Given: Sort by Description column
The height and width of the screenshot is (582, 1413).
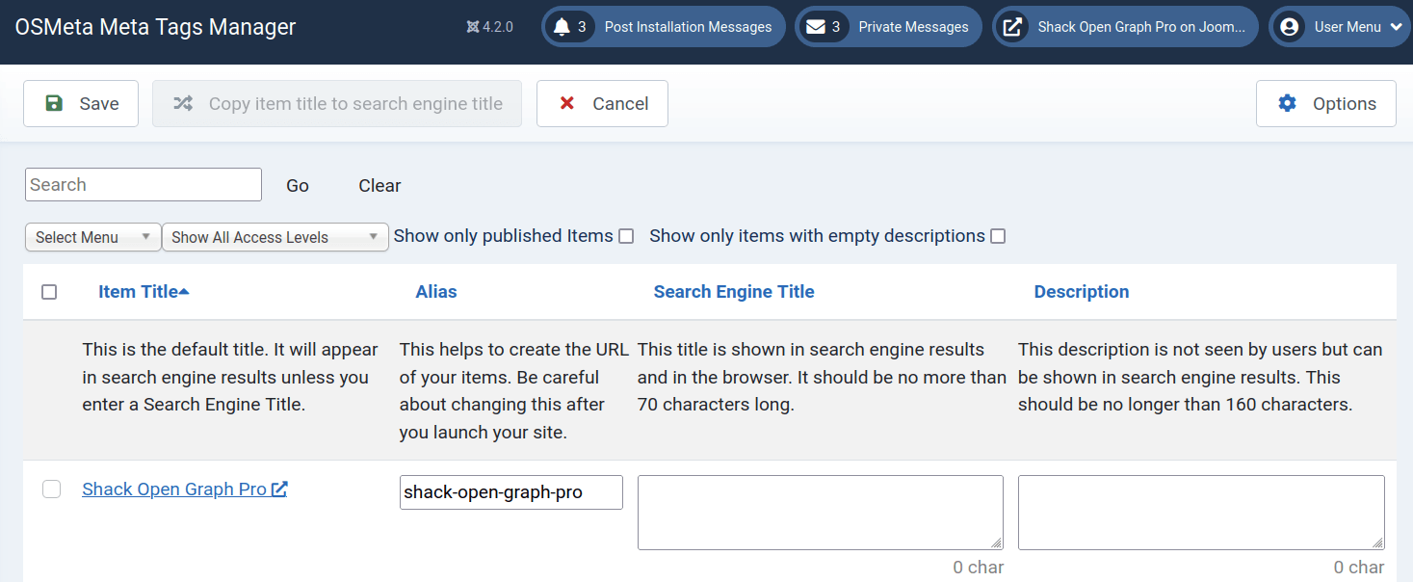Looking at the screenshot, I should [1082, 291].
